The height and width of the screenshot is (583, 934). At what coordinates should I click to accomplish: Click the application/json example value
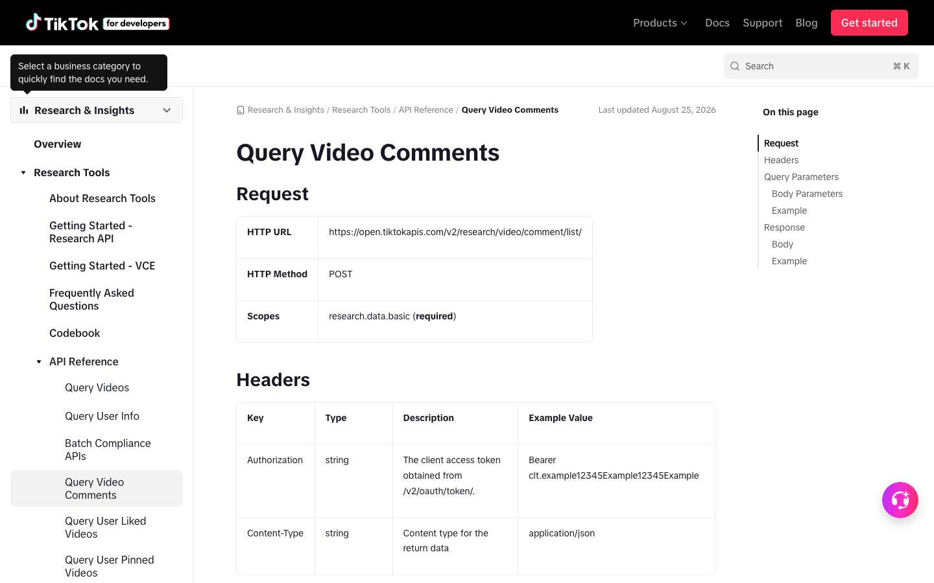(x=562, y=533)
